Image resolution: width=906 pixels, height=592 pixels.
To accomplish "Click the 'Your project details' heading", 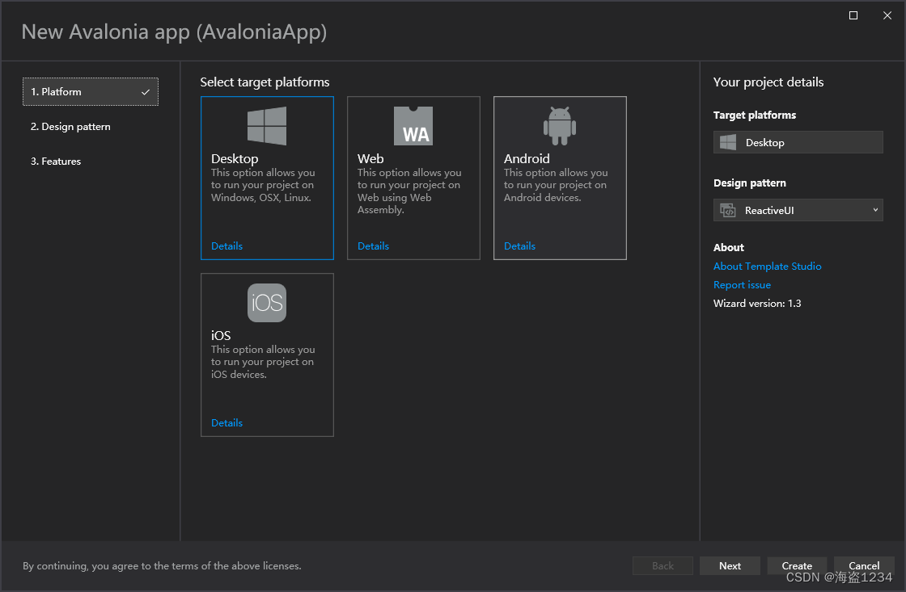I will (x=768, y=82).
